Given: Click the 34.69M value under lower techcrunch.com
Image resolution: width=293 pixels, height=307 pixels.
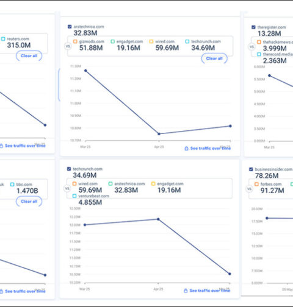Looking at the screenshot, I should click(85, 175).
